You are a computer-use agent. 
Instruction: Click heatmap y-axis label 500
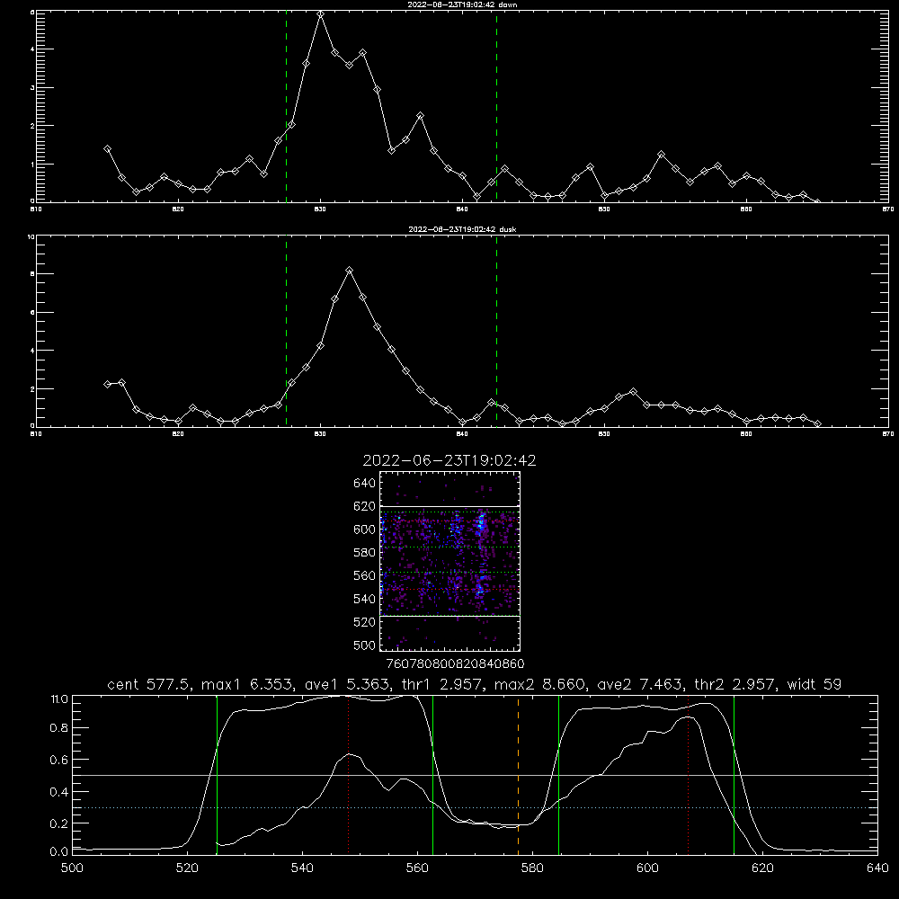click(x=365, y=645)
